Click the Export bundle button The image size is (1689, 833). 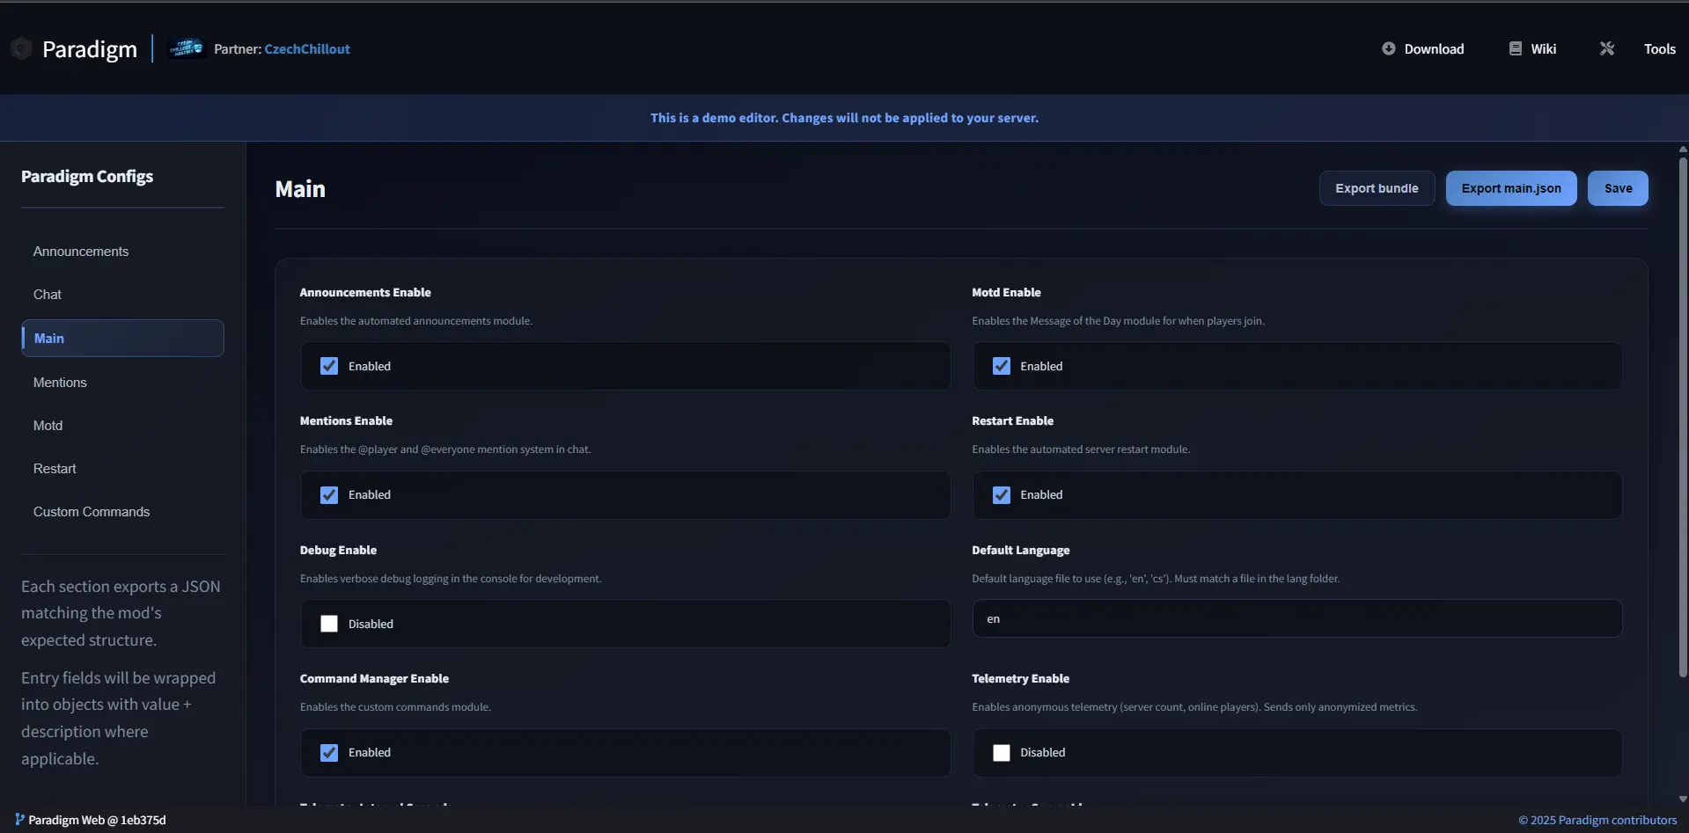point(1376,188)
